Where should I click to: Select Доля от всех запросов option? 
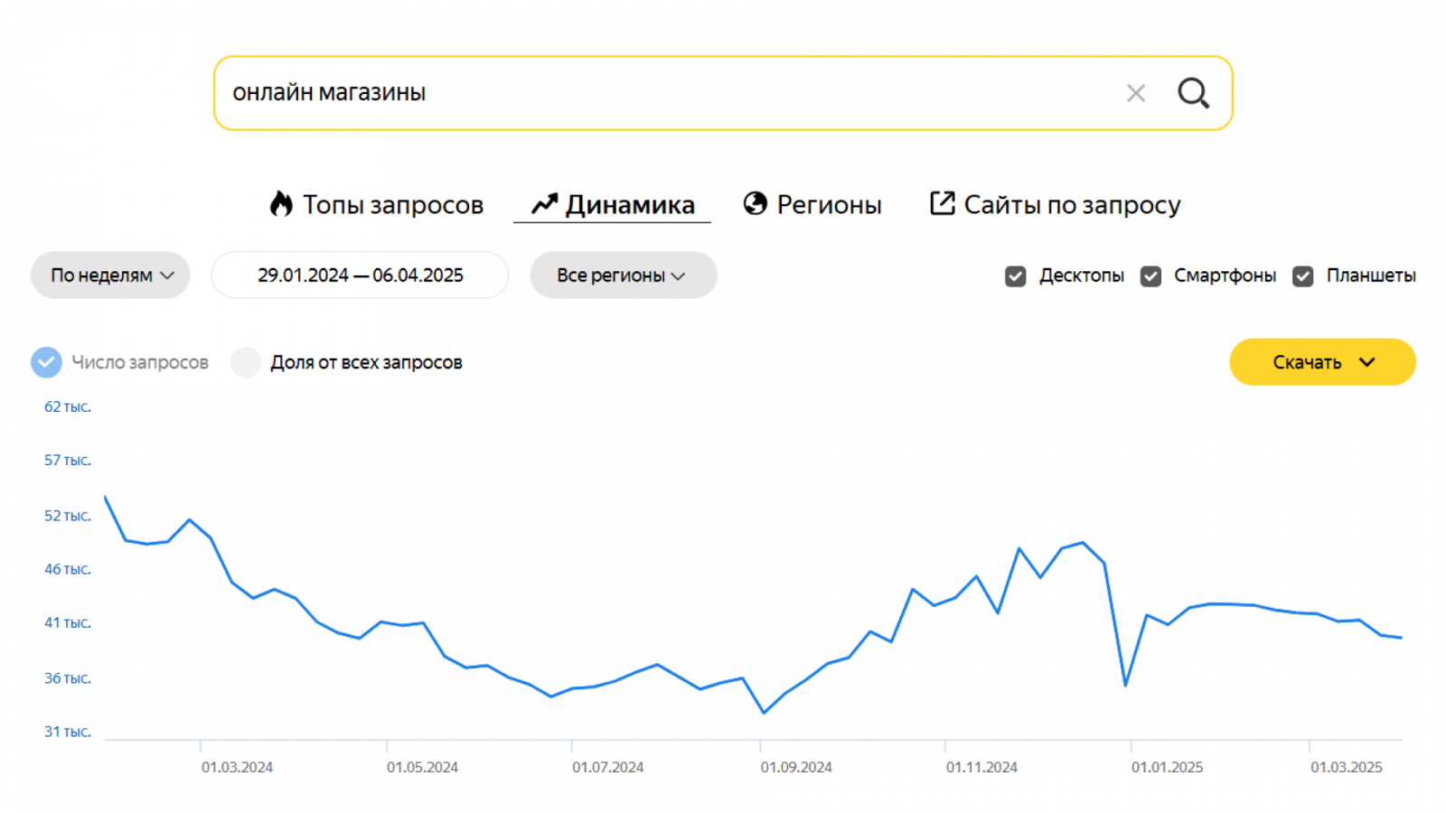[246, 362]
